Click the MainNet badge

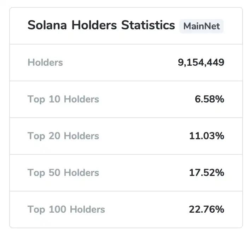[x=201, y=26]
